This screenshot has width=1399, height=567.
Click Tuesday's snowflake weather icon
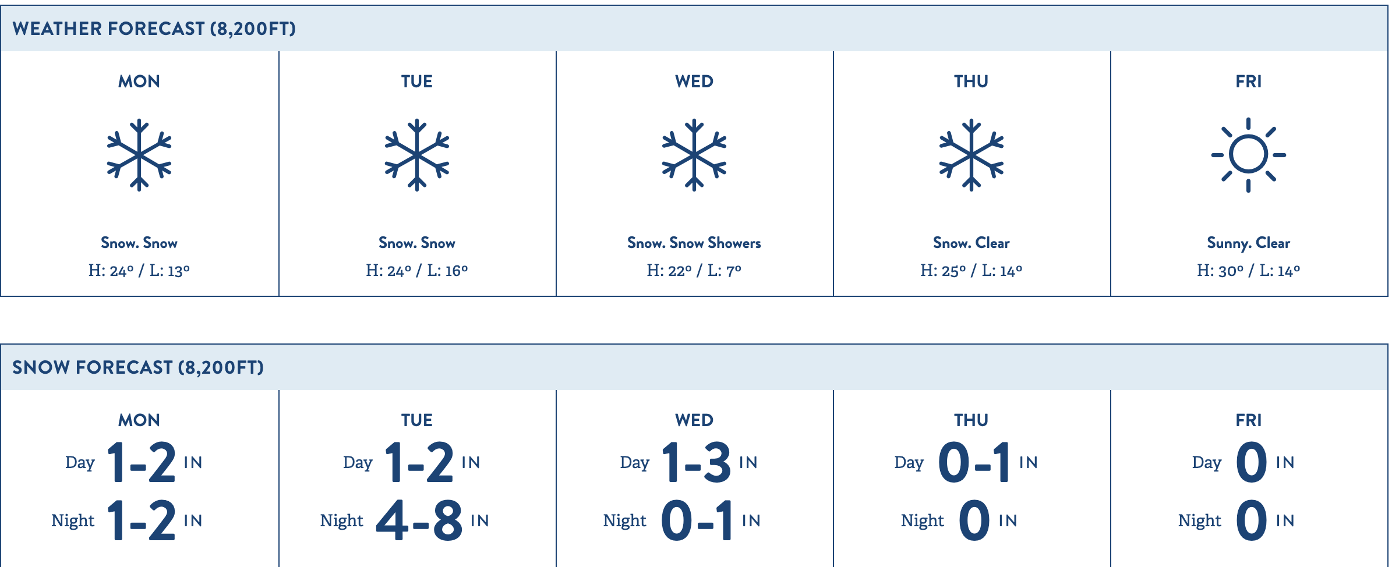click(417, 155)
